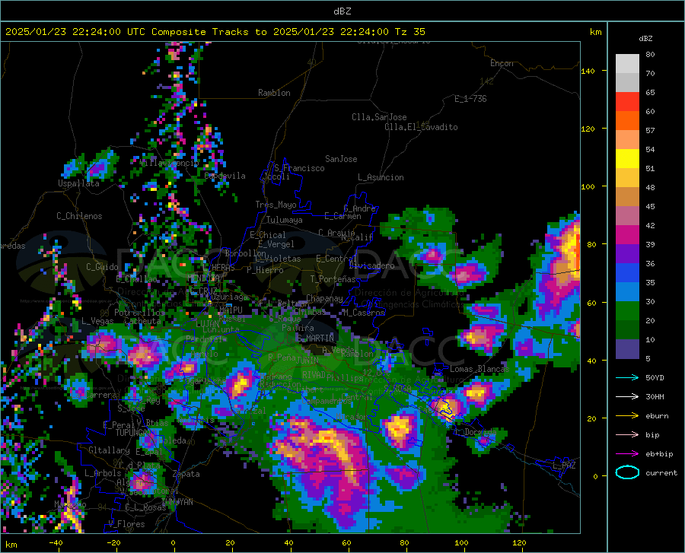
Task: Click the E_MARTIN label
Action: 315,338
